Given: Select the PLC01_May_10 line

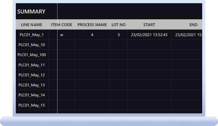Looking at the screenshot, I should pos(32,45).
